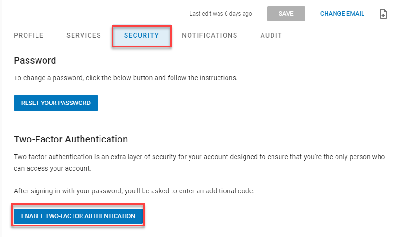
Task: View the AUDIT tab
Action: (x=271, y=35)
